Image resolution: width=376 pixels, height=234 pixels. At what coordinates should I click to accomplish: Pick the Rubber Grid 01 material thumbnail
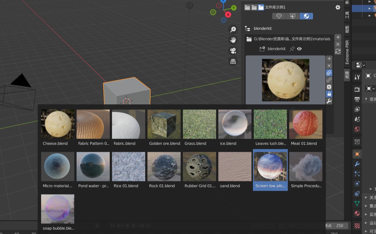point(199,166)
